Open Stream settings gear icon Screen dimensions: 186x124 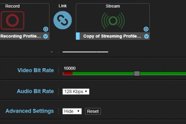pos(146,29)
